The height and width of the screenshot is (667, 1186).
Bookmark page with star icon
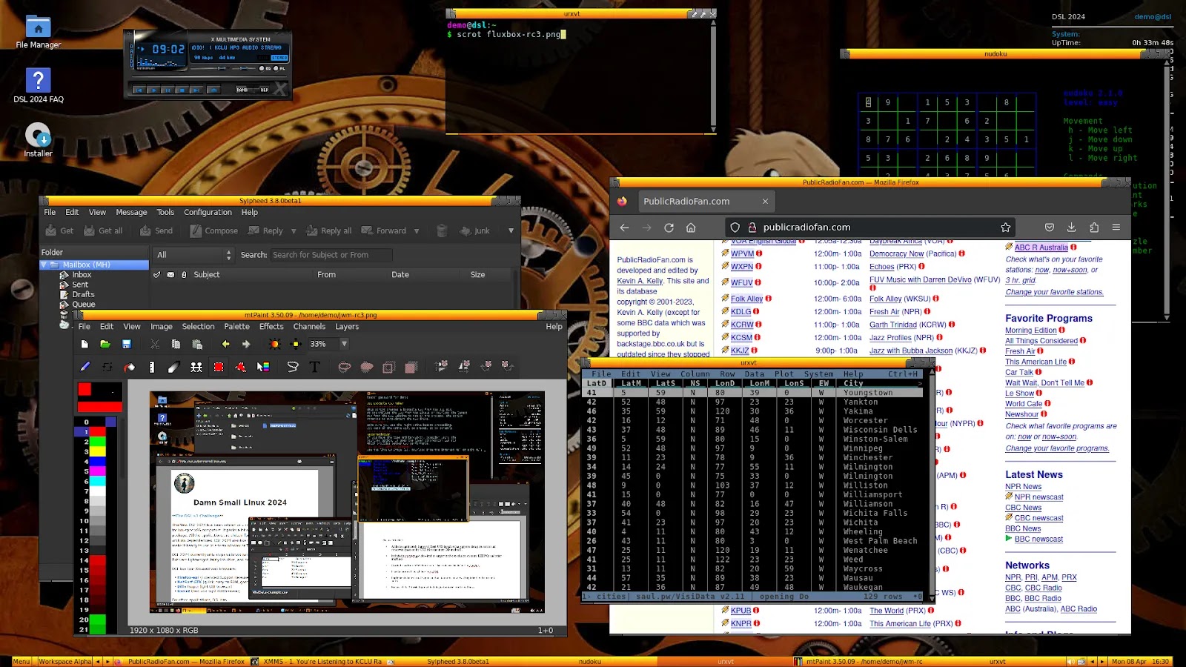(x=1005, y=228)
